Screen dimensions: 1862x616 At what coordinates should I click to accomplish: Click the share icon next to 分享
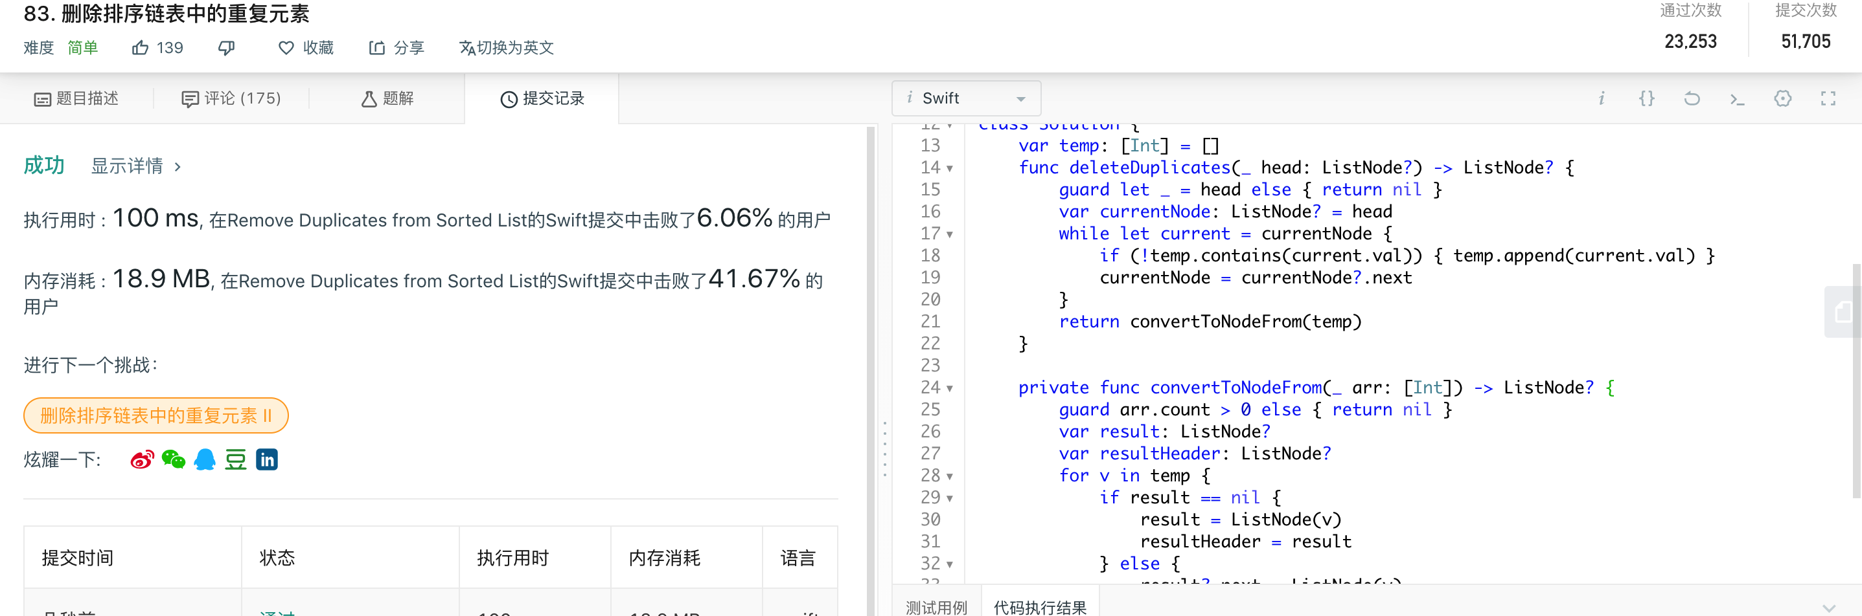click(x=376, y=48)
